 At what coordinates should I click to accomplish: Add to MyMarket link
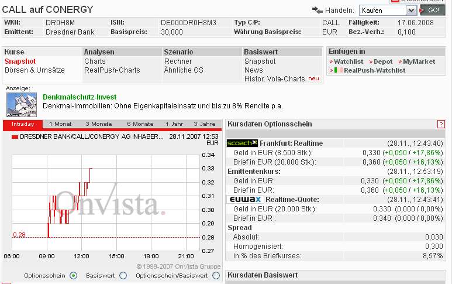pyautogui.click(x=419, y=61)
